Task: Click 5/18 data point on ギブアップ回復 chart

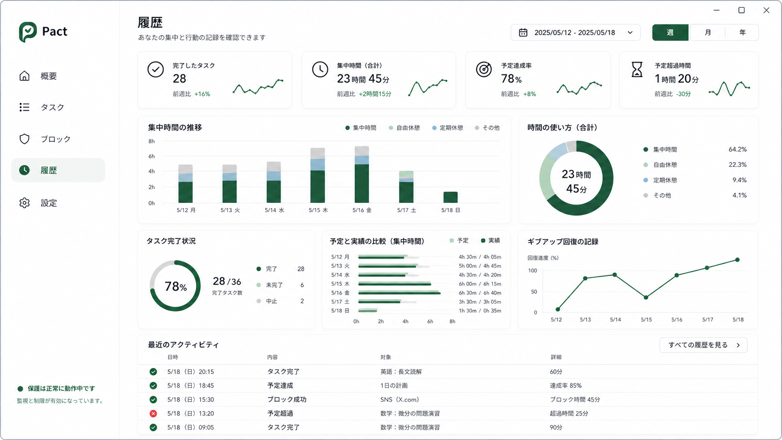Action: click(x=738, y=260)
